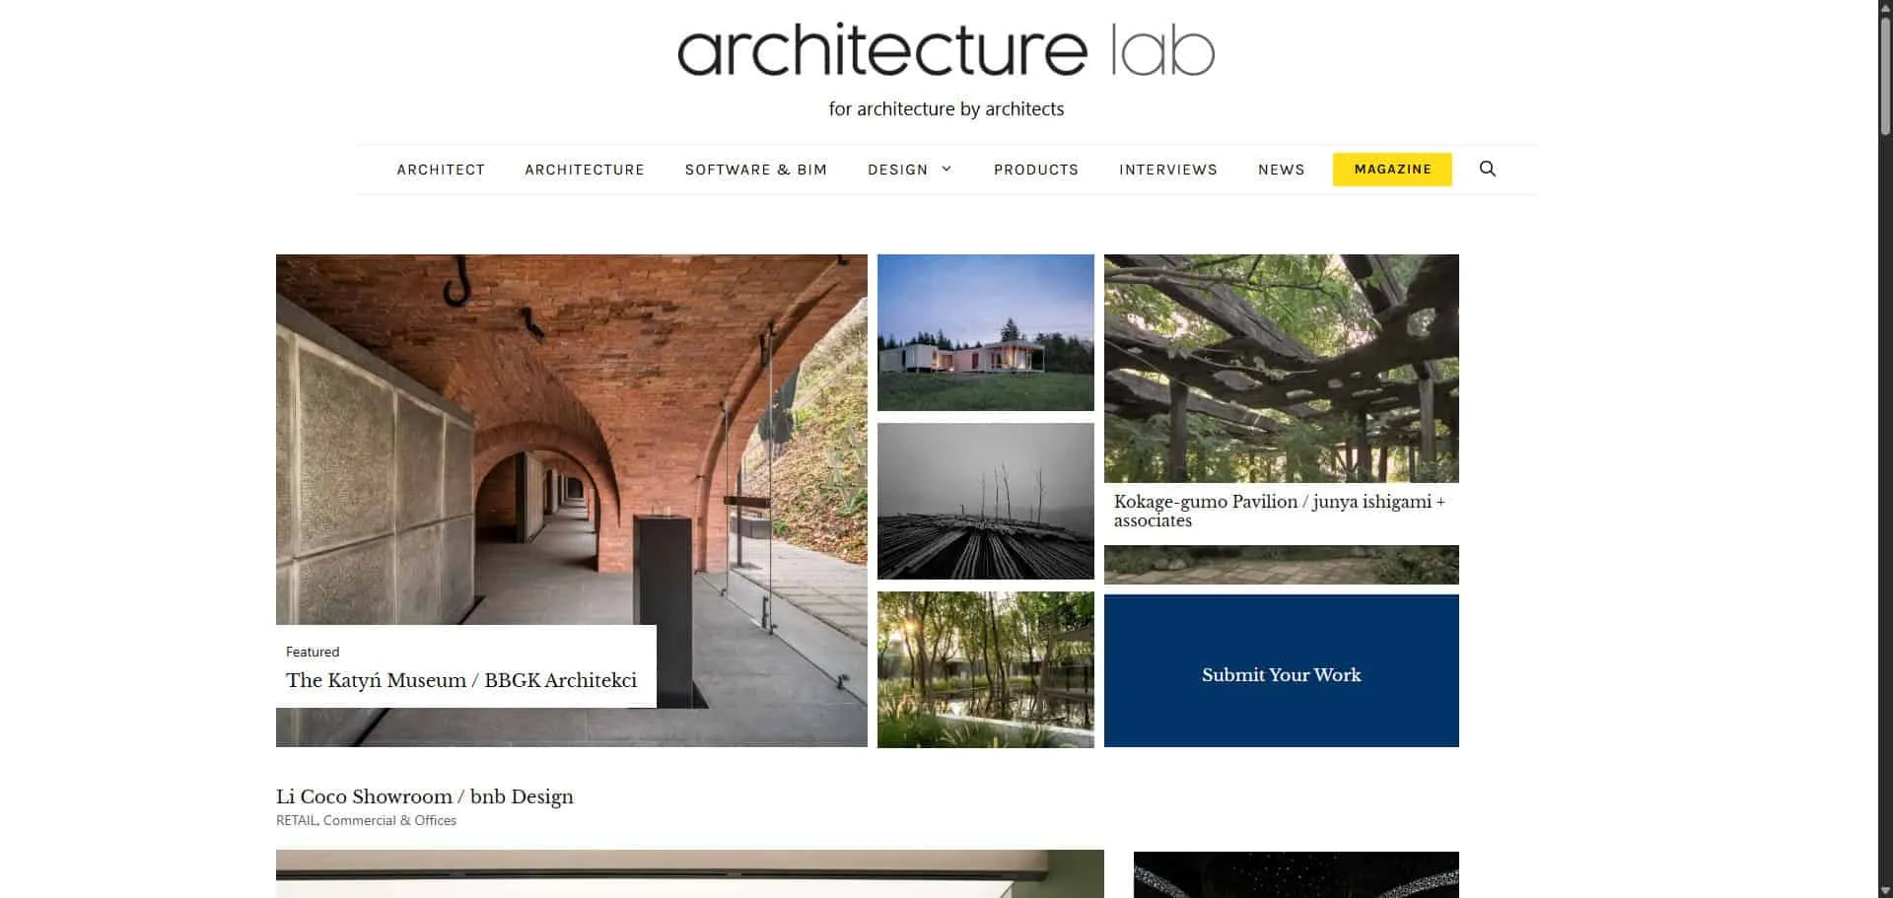The width and height of the screenshot is (1893, 898).
Task: Open the forest pond sunlight thumbnail
Action: [985, 669]
